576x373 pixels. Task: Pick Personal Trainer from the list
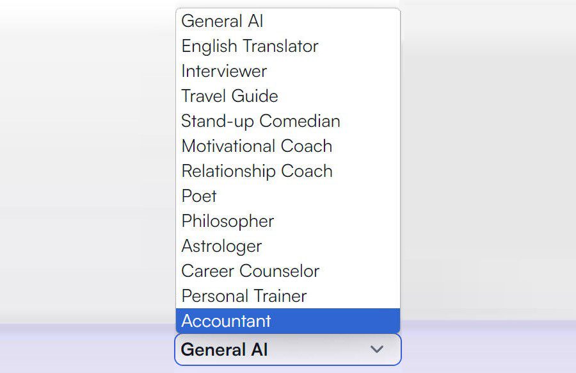point(244,296)
